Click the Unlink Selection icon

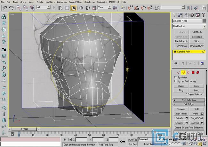point(26,8)
